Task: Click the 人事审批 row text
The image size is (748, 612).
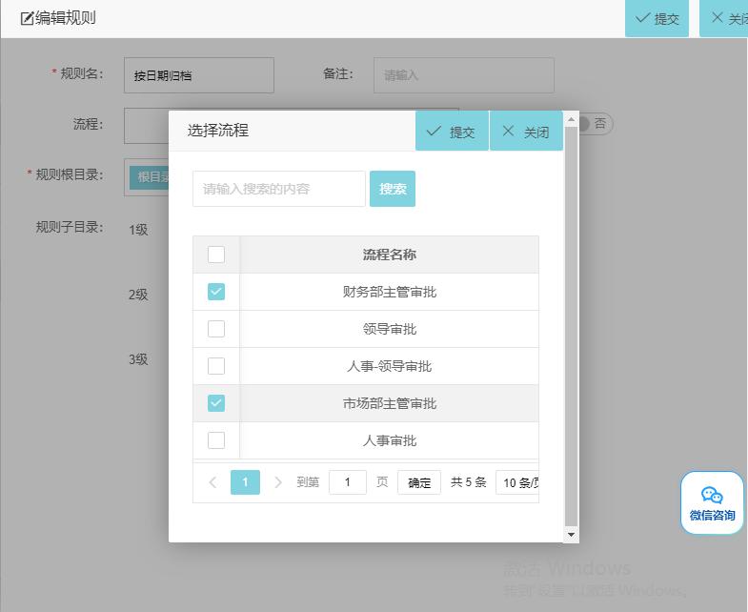Action: tap(390, 440)
